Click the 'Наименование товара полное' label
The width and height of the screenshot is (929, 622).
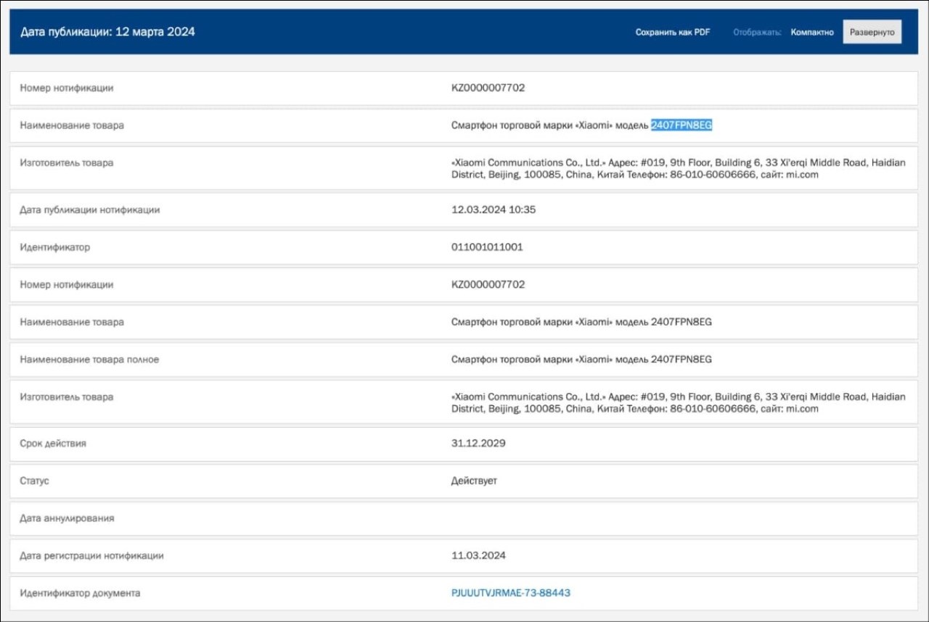pos(89,360)
